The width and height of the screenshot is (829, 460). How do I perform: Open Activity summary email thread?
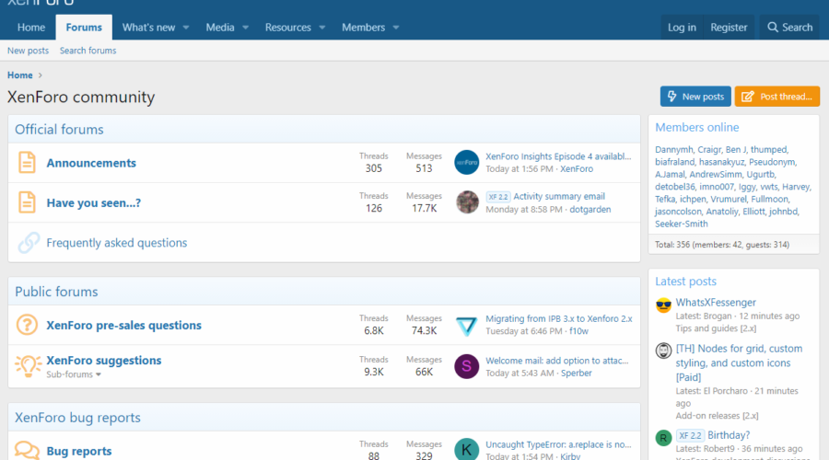coord(559,197)
